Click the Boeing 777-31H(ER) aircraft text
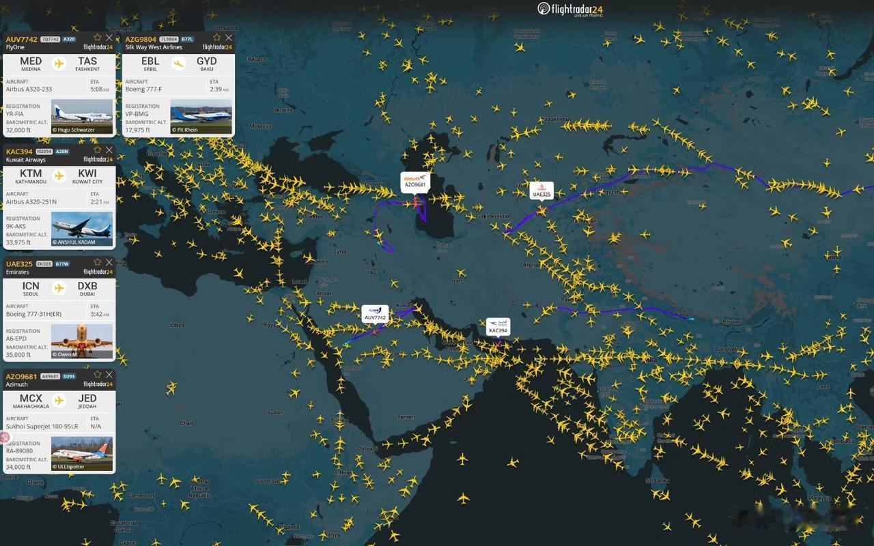874x546 pixels. tap(33, 314)
